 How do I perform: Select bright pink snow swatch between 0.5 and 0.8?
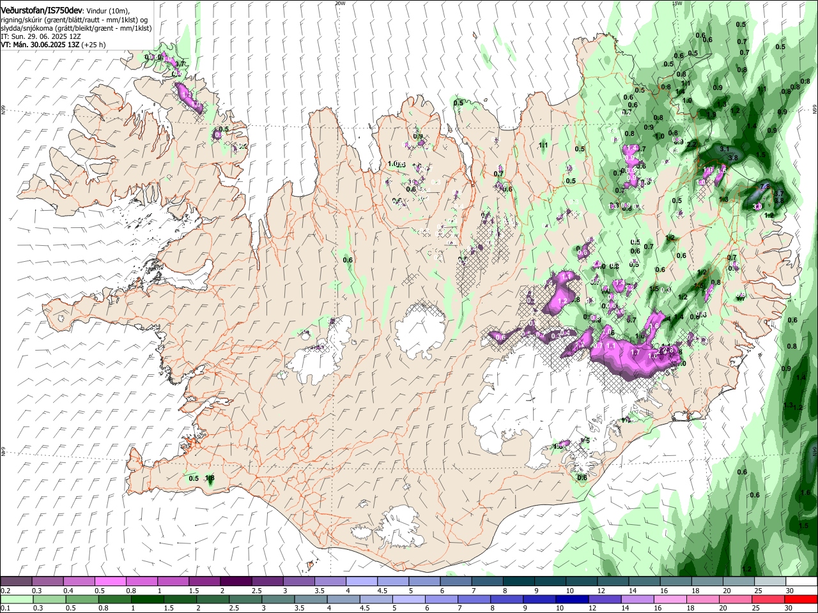(x=110, y=582)
